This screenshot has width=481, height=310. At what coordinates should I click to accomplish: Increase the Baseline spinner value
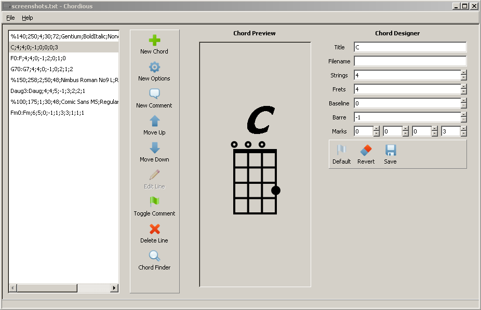click(x=464, y=101)
